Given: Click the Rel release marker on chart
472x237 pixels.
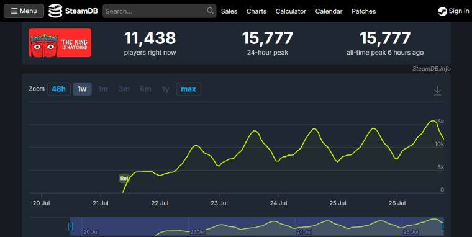Looking at the screenshot, I should tap(124, 178).
